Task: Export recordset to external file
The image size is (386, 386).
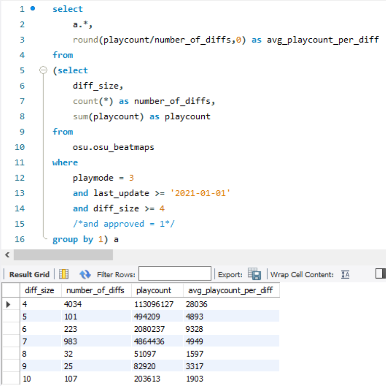Action: pyautogui.click(x=254, y=274)
